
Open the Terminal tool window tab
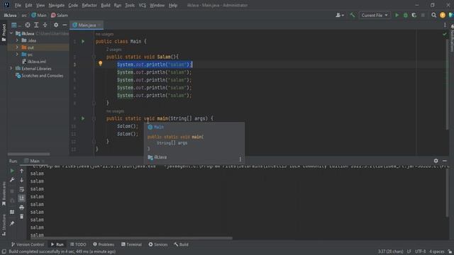coord(131,244)
